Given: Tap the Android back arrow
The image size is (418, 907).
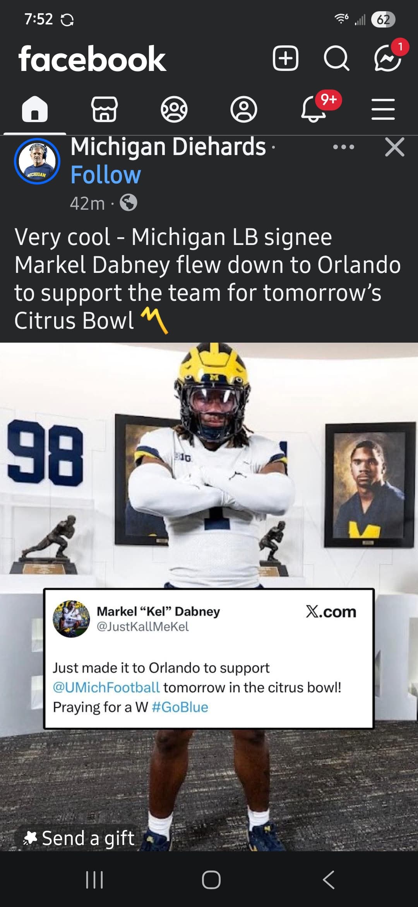Looking at the screenshot, I should click(329, 880).
